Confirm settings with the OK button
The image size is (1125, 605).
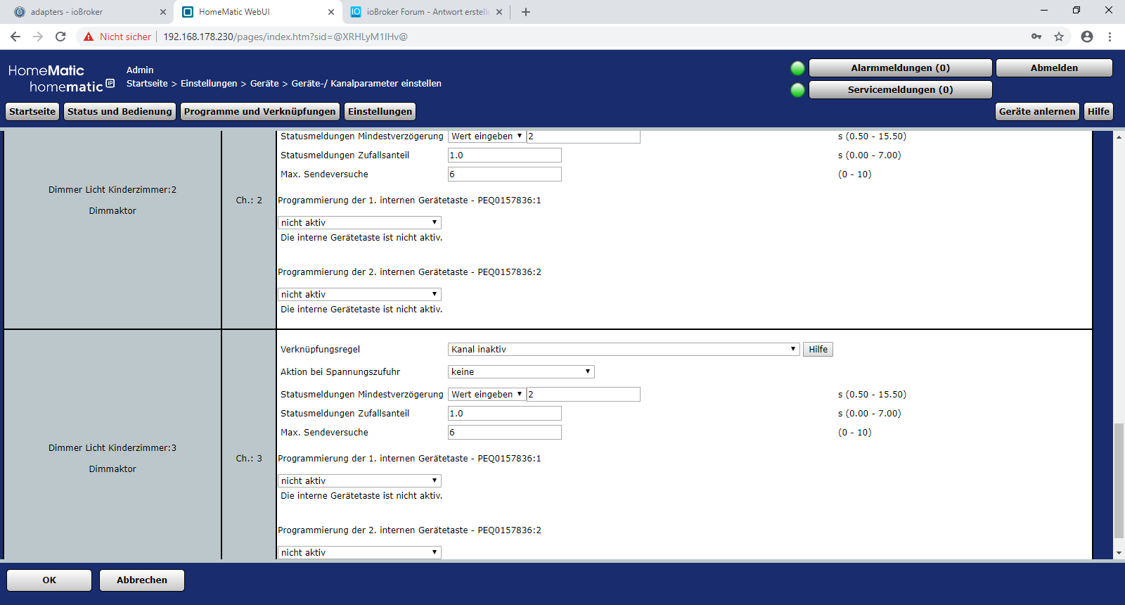click(x=49, y=580)
